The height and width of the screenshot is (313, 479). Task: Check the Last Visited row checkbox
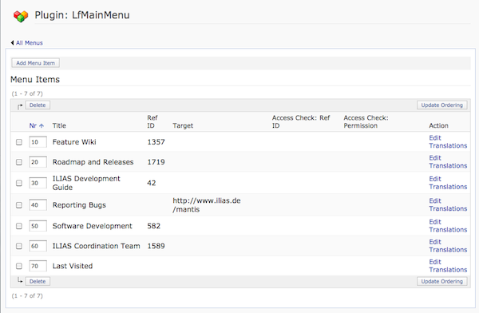click(x=19, y=266)
